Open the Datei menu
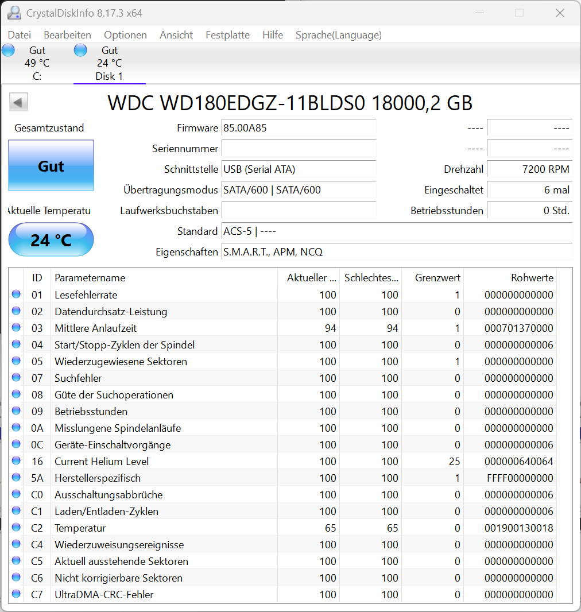 [x=19, y=35]
